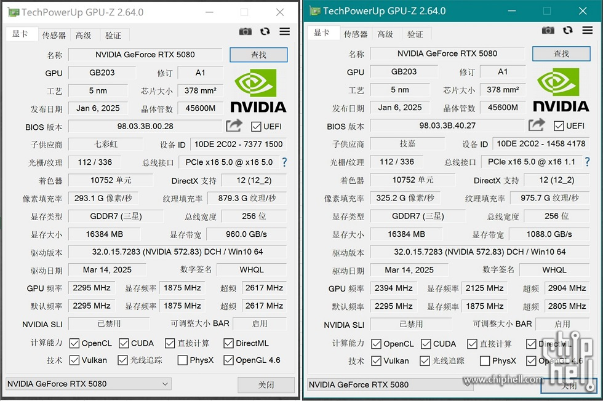Viewport: 603px width, 401px height.
Task: Toggle PhysX checkbox in left window
Action: coord(183,360)
